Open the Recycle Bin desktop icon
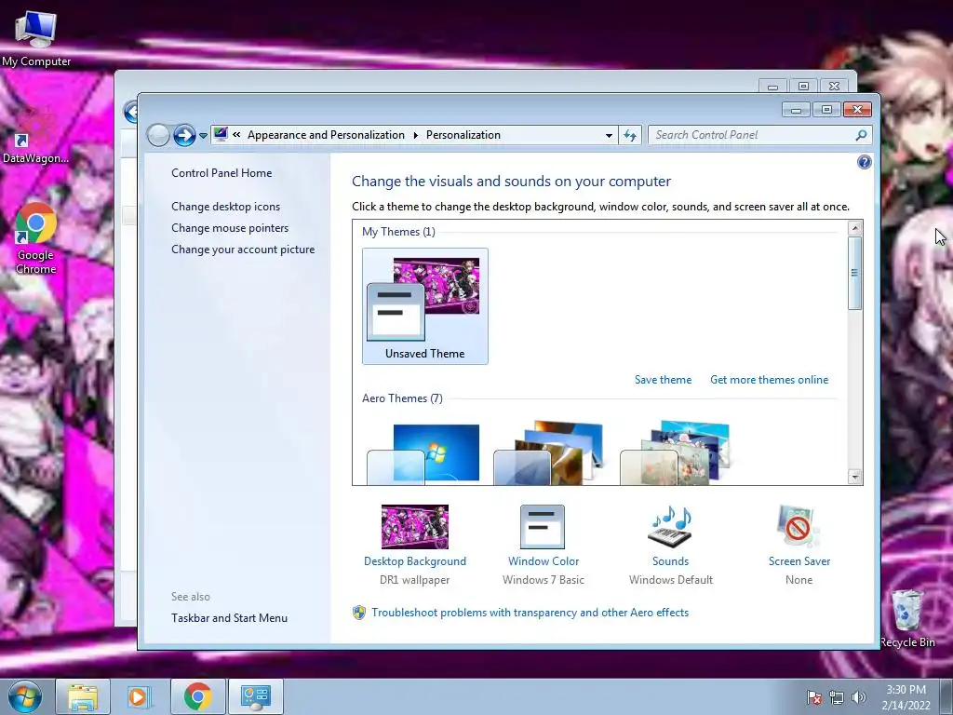The image size is (953, 715). coord(906,618)
